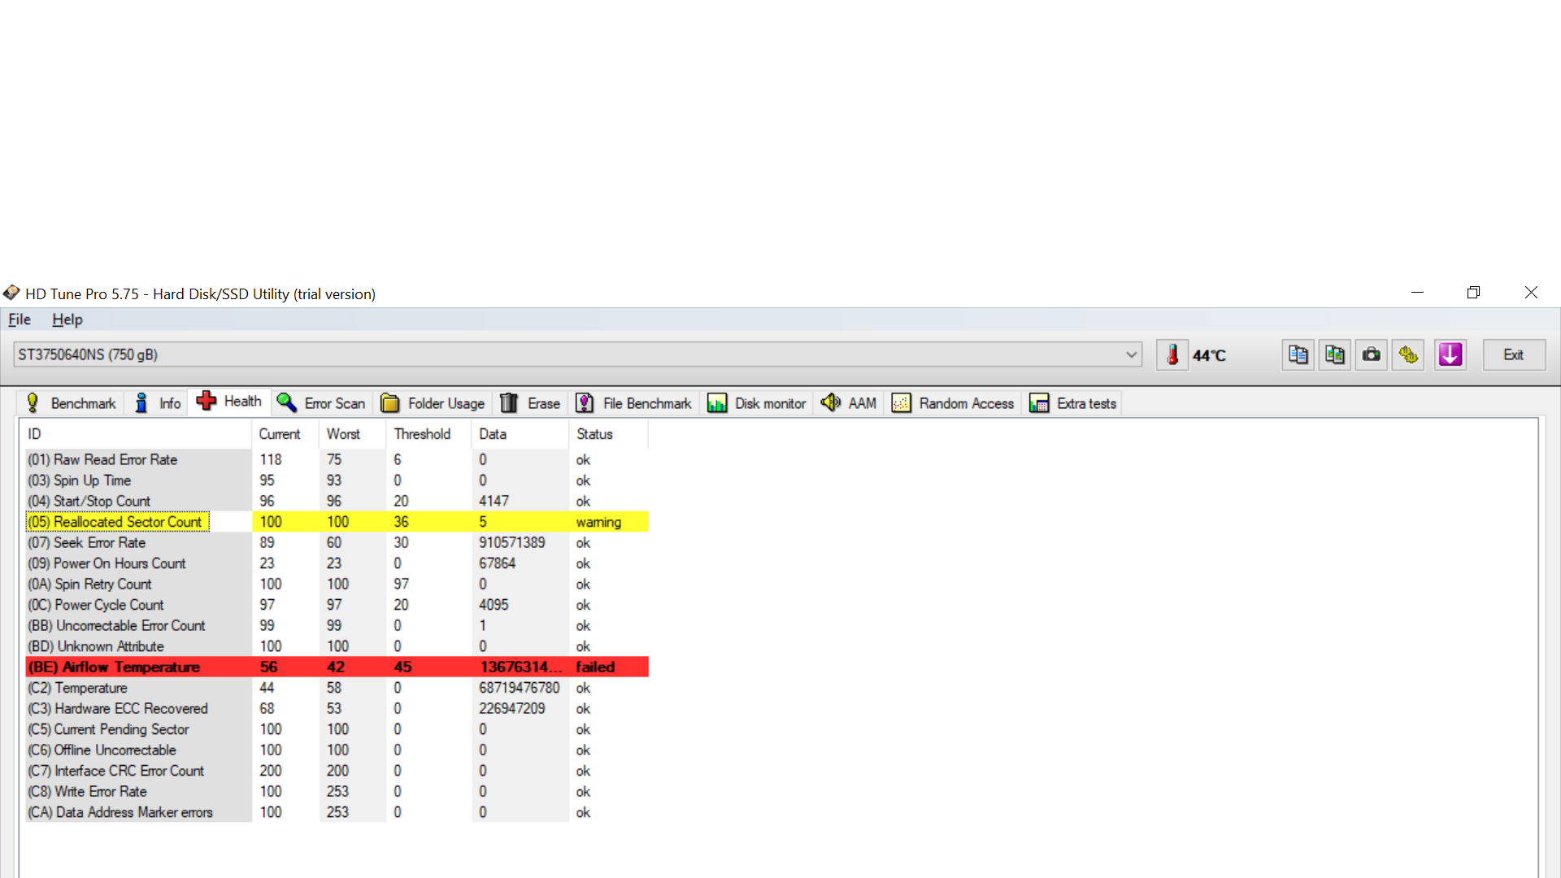Select the Spin Up Time row
Screen dimensions: 1561x878
[x=337, y=480]
